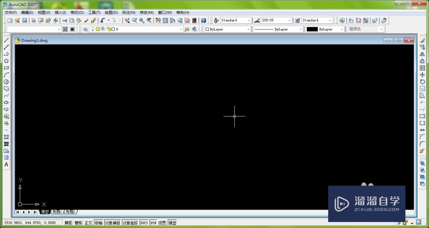Click the Match Properties brush icon
This screenshot has width=429, height=228.
click(86, 20)
